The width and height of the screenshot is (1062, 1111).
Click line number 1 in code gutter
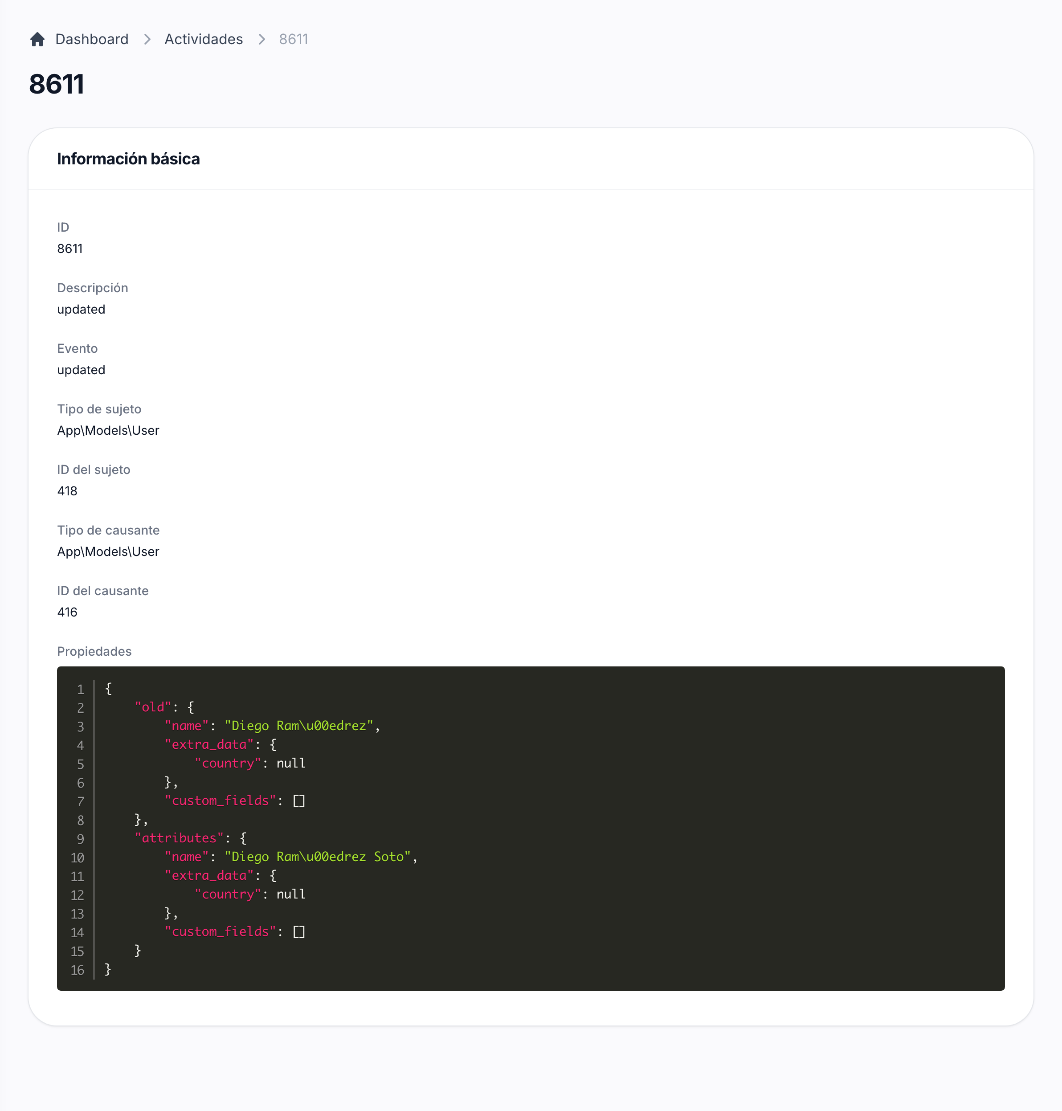pyautogui.click(x=81, y=689)
